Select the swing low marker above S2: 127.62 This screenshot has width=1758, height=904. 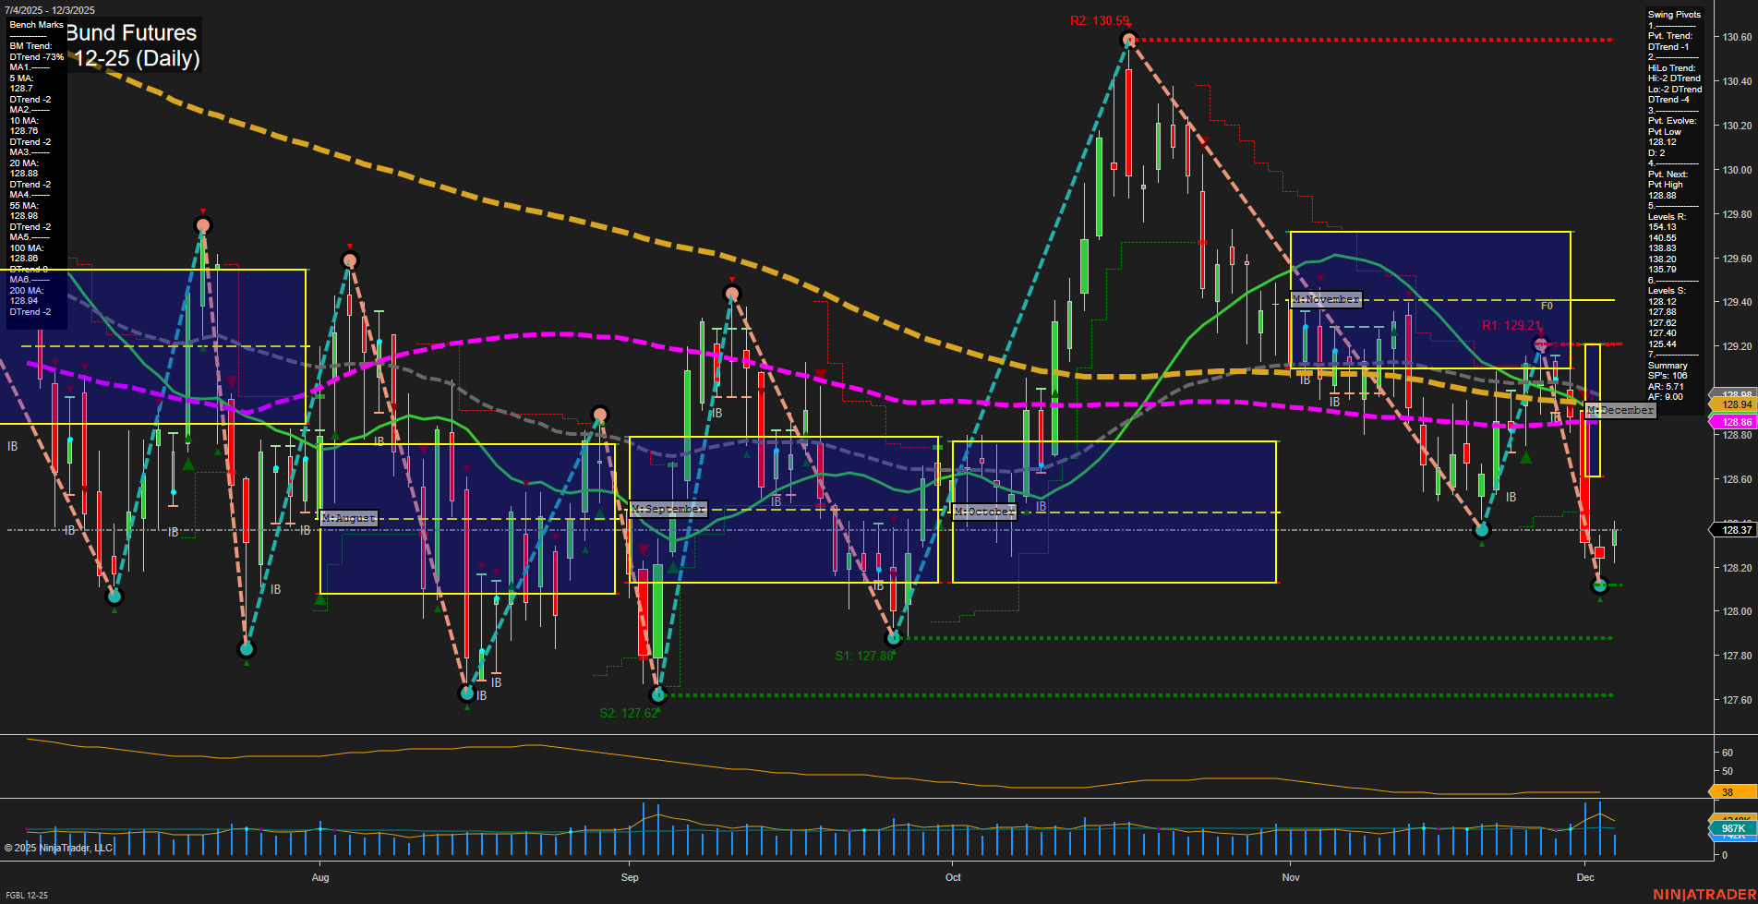pyautogui.click(x=658, y=695)
